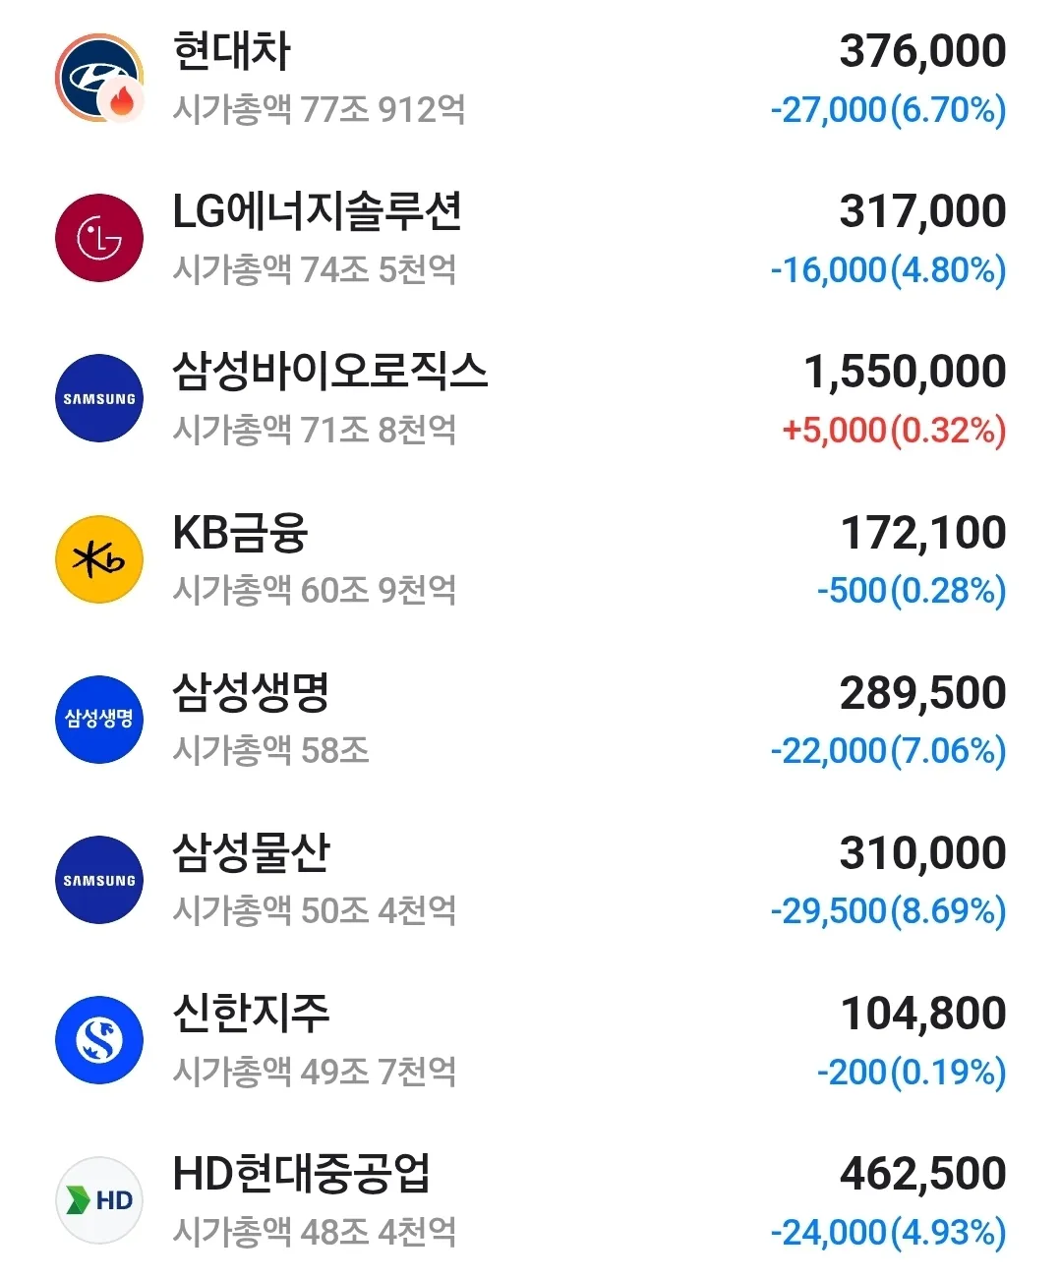Tap 현대차 change -27,000(6.70%)

(x=888, y=109)
